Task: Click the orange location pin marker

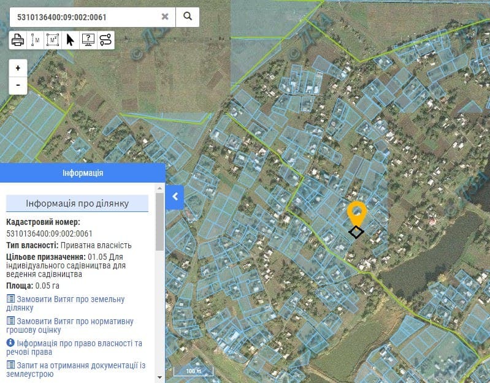Action: (356, 214)
